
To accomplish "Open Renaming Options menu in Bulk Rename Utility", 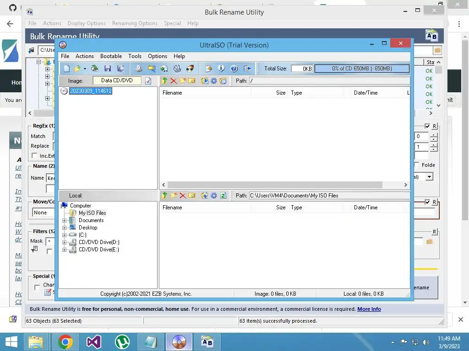I will coord(135,23).
